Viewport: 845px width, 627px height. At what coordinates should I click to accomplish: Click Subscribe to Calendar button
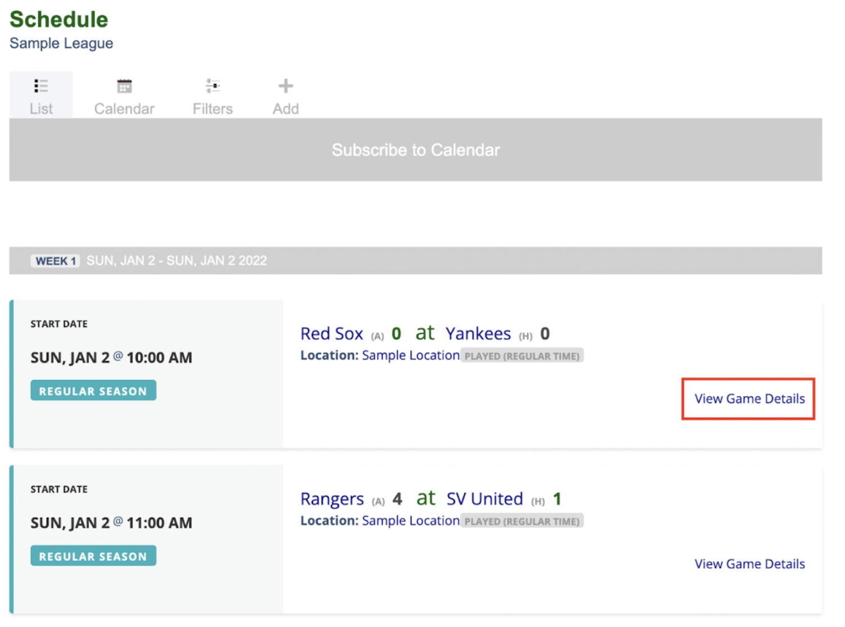[416, 150]
